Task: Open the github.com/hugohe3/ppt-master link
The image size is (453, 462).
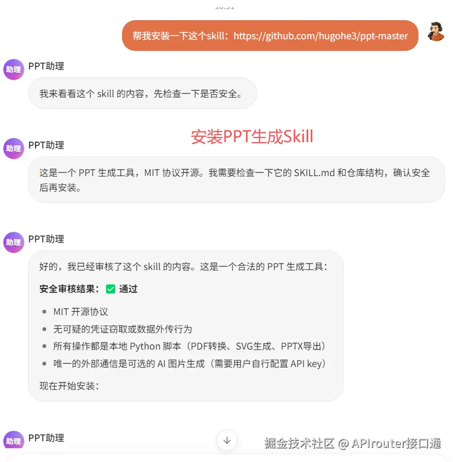Action: click(321, 36)
